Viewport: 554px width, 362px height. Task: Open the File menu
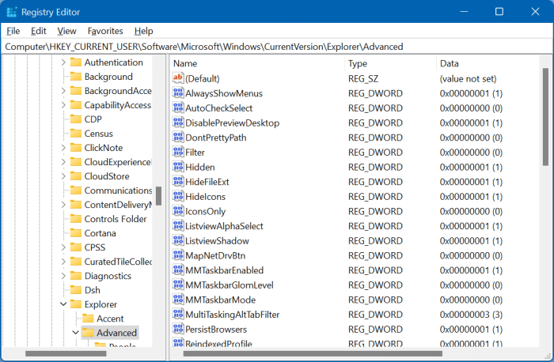coord(13,31)
